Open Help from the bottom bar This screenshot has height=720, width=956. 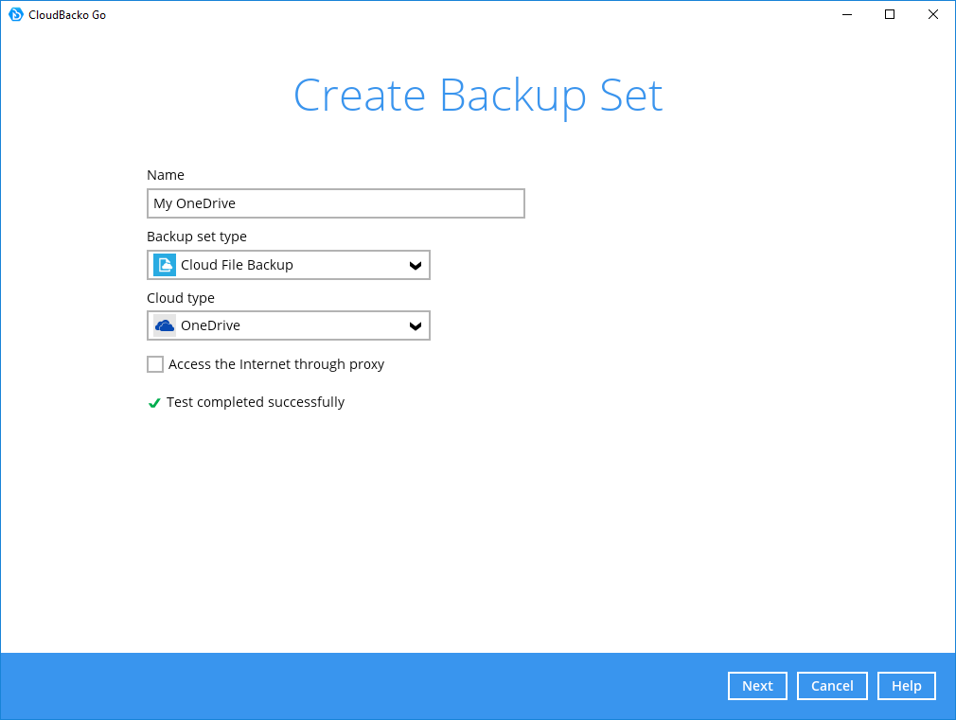pyautogui.click(x=906, y=686)
